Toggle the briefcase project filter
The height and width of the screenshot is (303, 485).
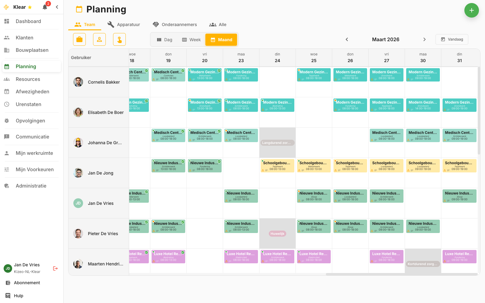click(x=79, y=39)
